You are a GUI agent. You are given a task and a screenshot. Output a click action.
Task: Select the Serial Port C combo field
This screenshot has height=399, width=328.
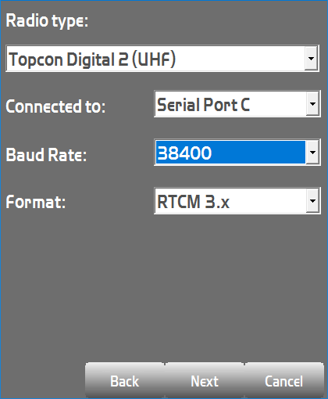pyautogui.click(x=237, y=104)
